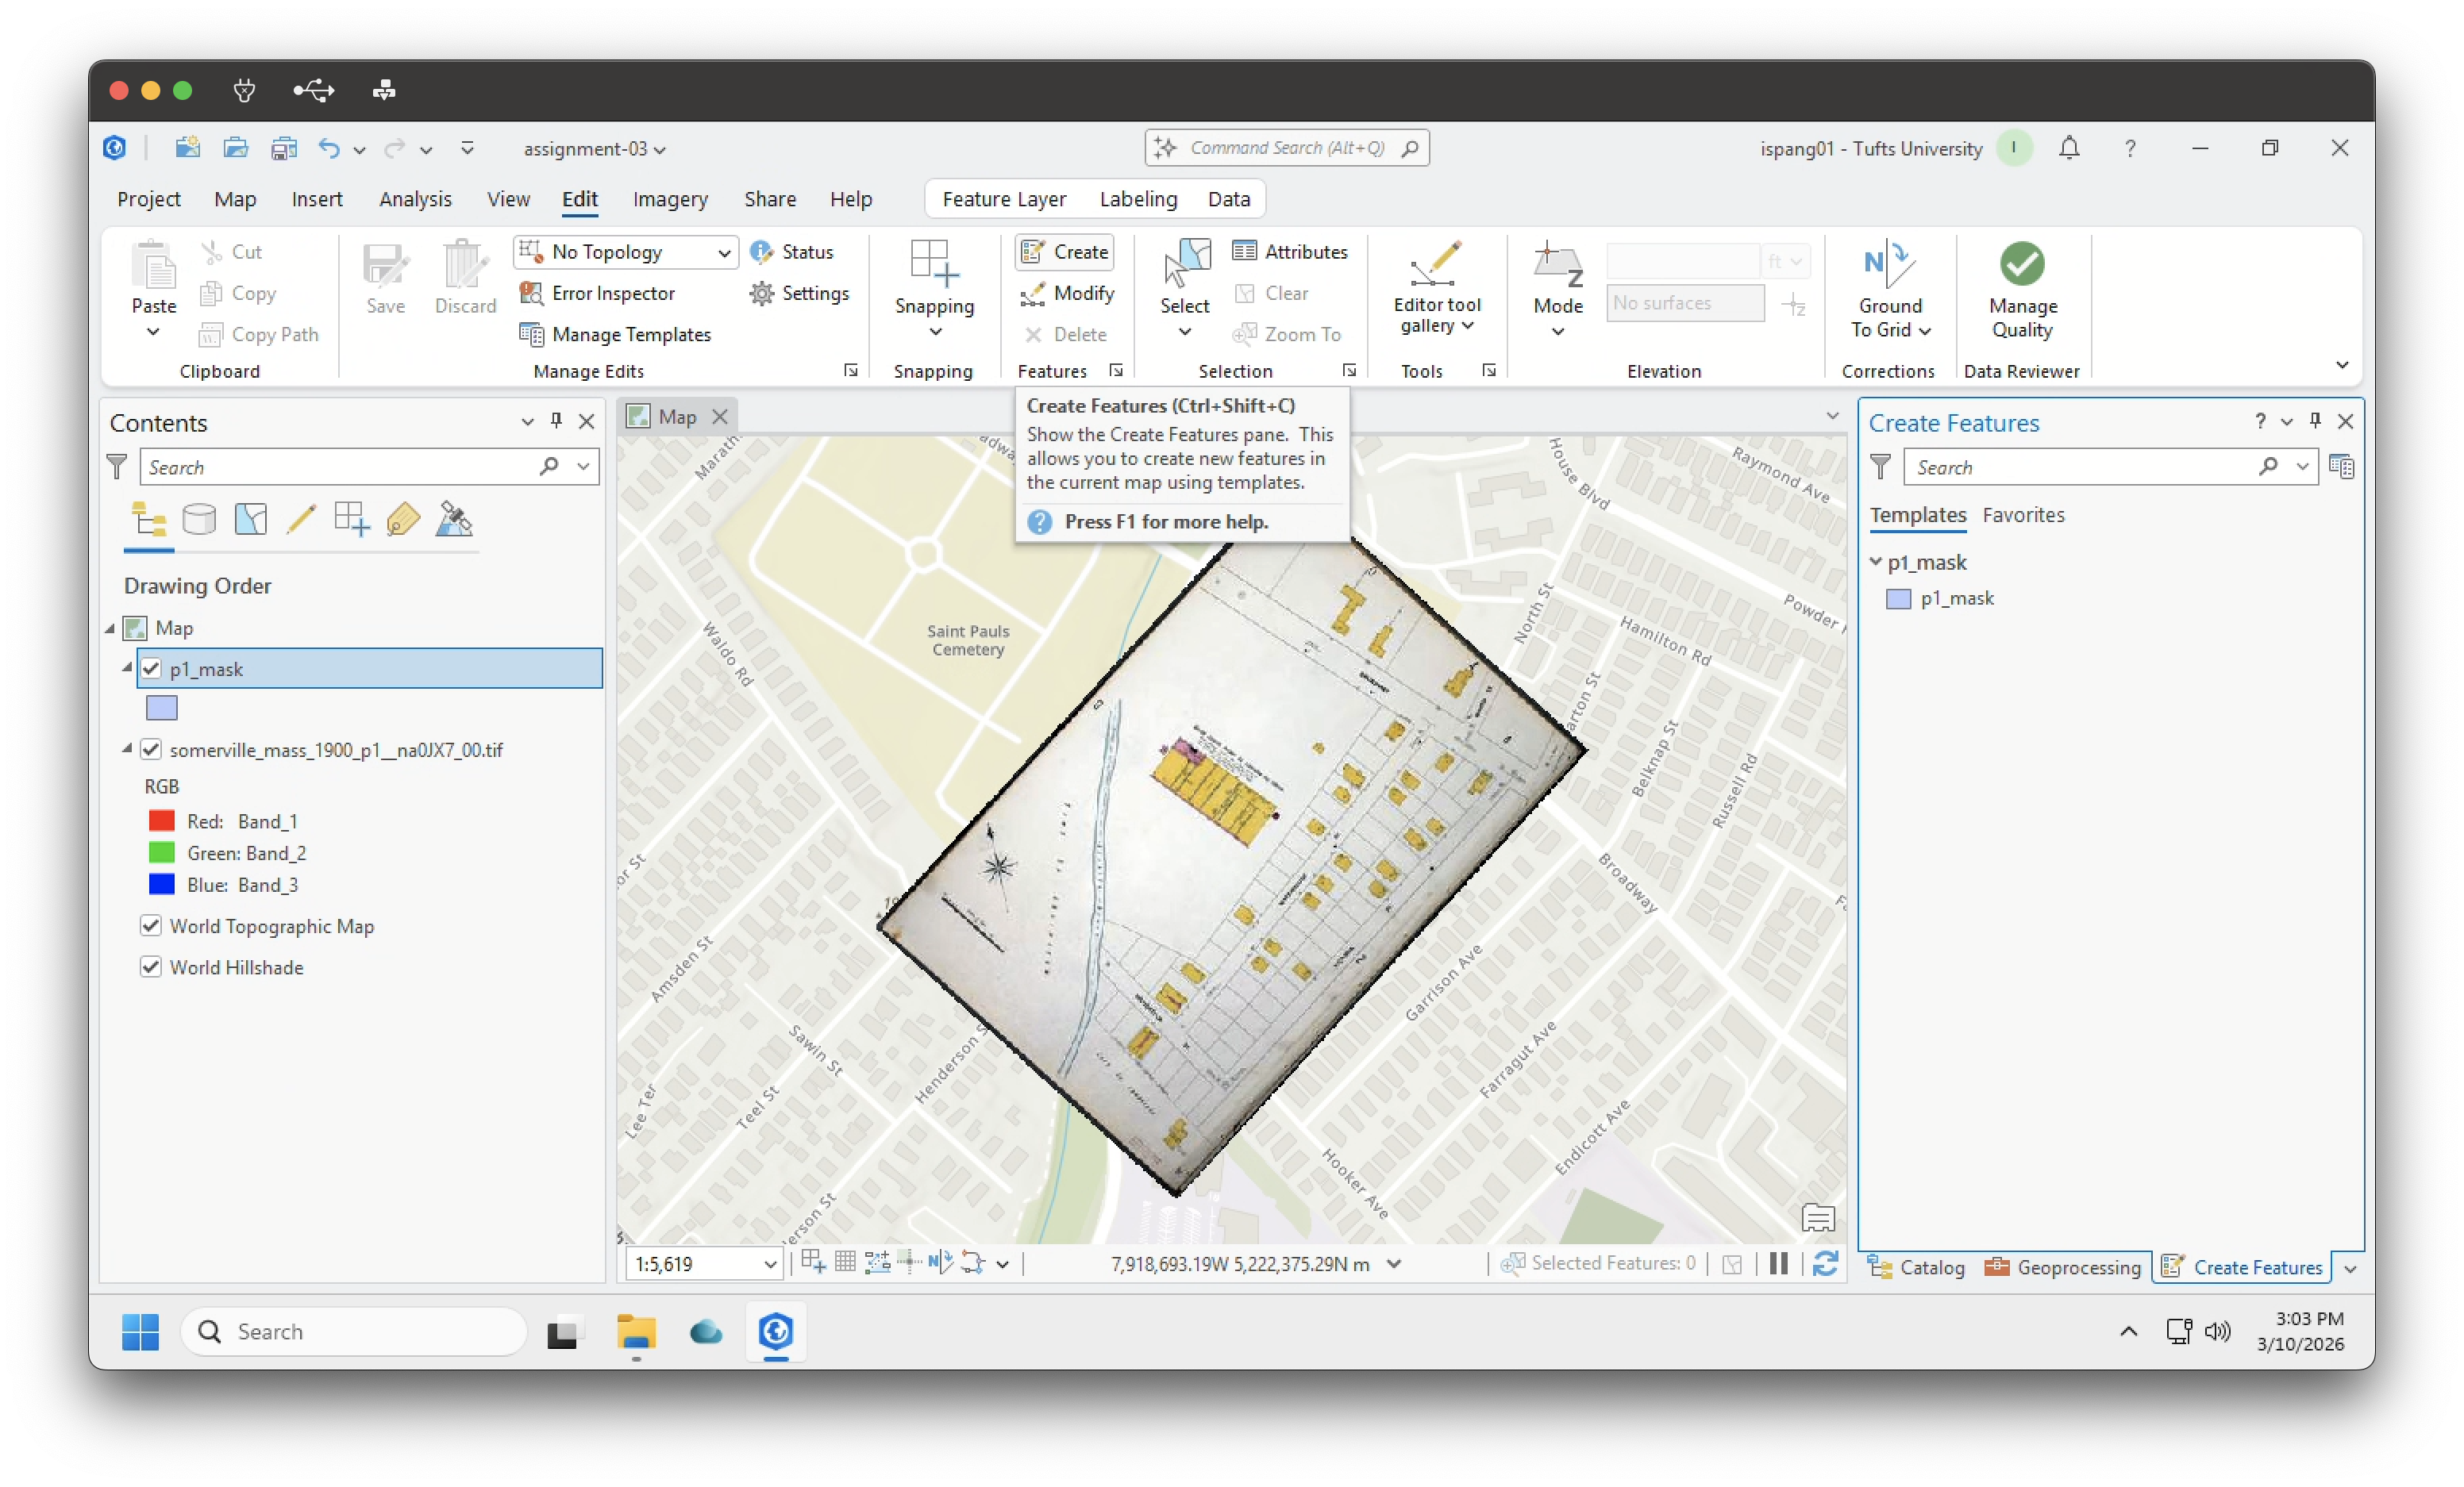Open the Attributes pane button
Image resolution: width=2464 pixels, height=1487 pixels.
pos(1290,252)
